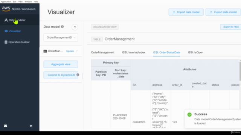
Task: Click Sort key: orderstatus_date header
Action: 120,73
